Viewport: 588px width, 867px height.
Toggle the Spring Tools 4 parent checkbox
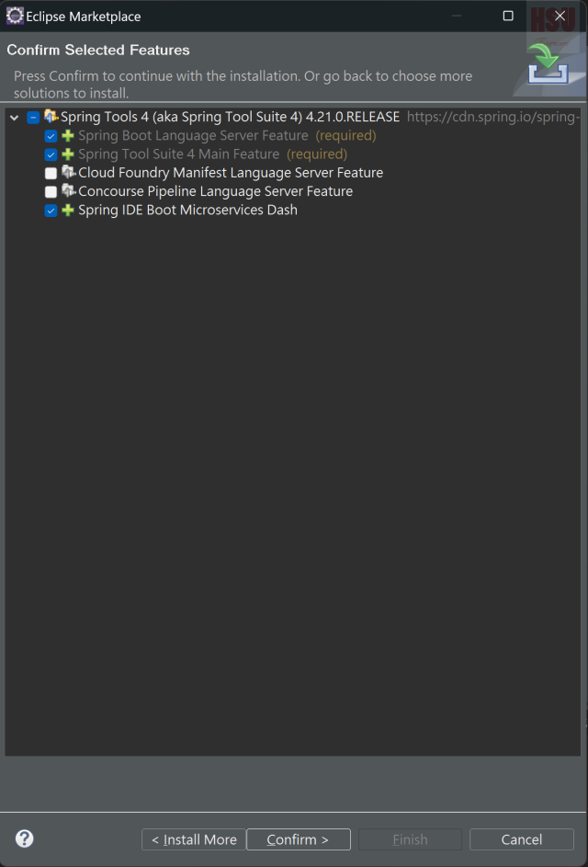click(x=33, y=117)
